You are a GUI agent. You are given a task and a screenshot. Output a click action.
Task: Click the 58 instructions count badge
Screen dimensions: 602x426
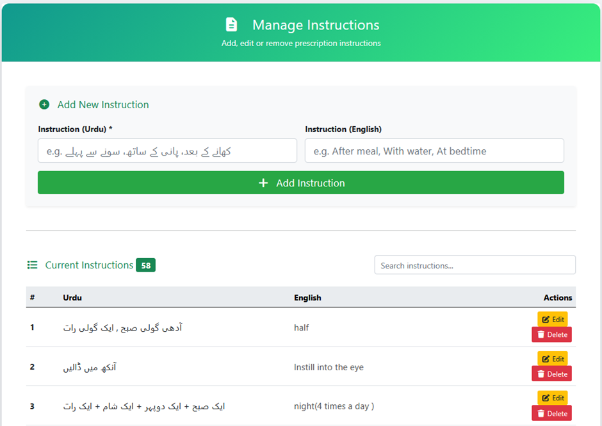(145, 265)
